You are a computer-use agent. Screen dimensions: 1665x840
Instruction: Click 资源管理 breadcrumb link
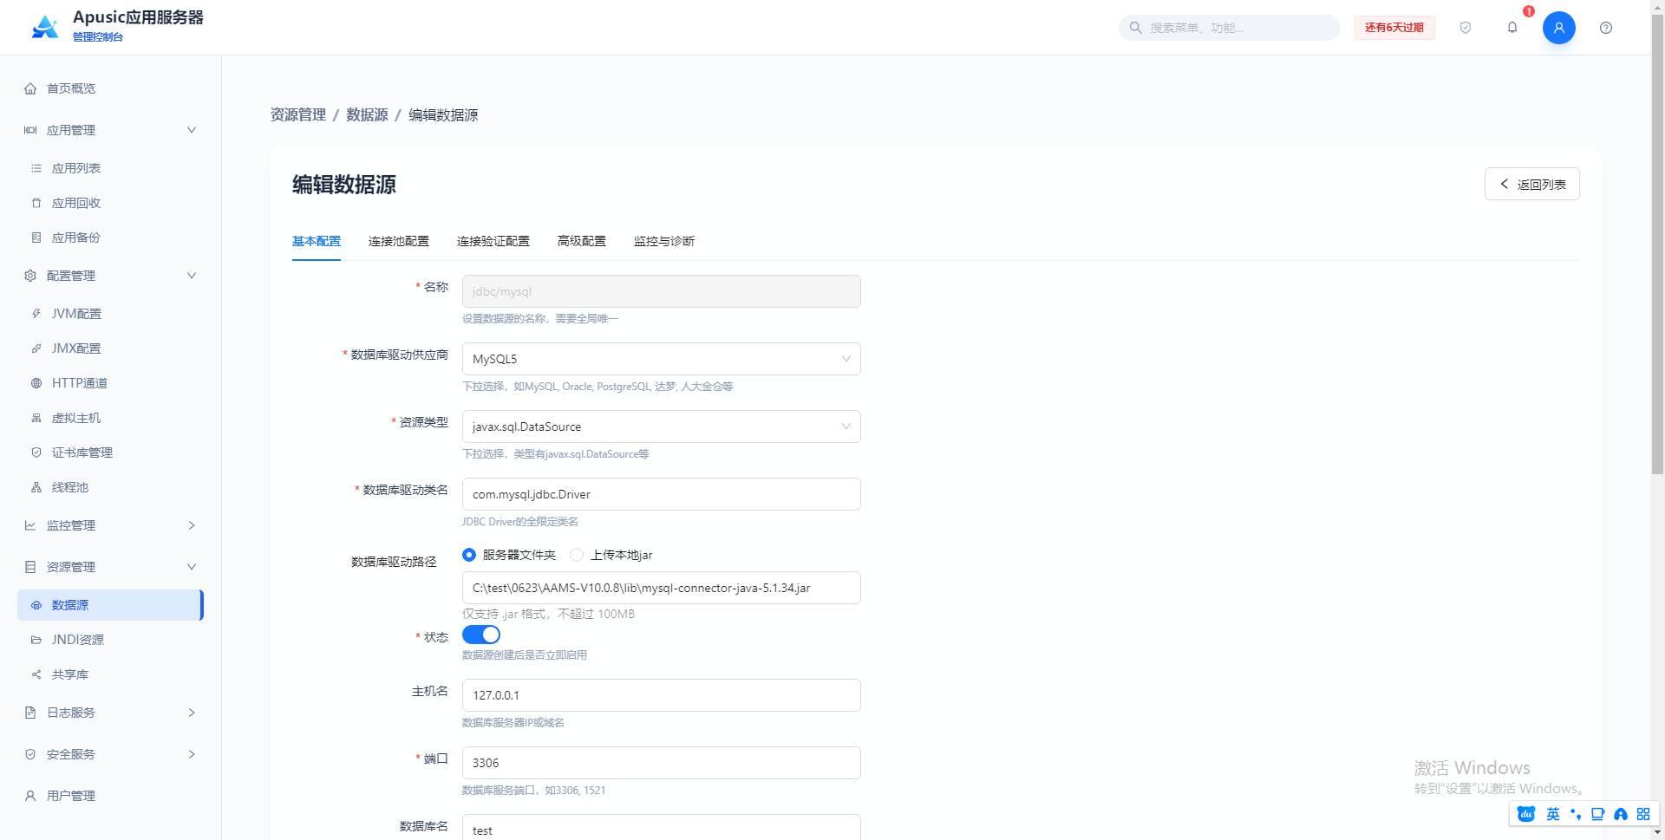pos(298,114)
